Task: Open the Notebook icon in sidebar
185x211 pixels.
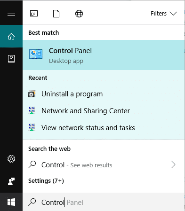Action: tap(11, 59)
